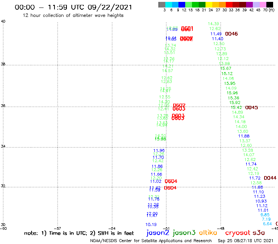Image resolution: width=278 pixels, height=244 pixels.
Task: Click the '0045' time marker
Action: [251, 108]
